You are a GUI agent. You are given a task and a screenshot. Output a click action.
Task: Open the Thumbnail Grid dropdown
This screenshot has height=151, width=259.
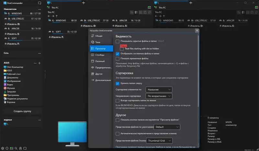[159, 141]
